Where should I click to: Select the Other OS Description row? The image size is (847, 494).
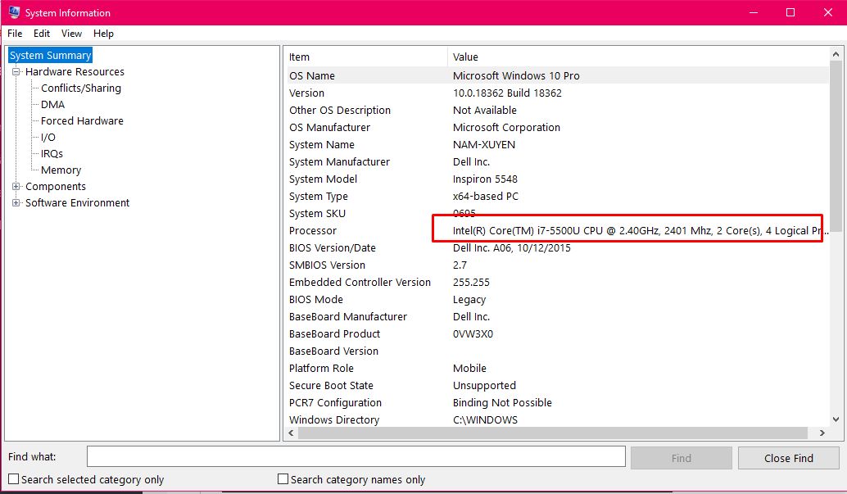556,111
